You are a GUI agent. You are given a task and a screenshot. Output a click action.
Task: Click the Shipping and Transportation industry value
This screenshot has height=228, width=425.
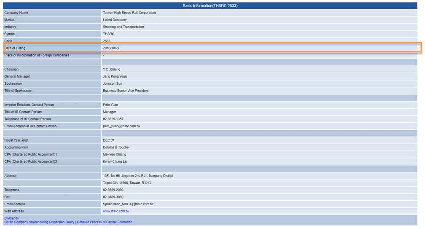[123, 27]
